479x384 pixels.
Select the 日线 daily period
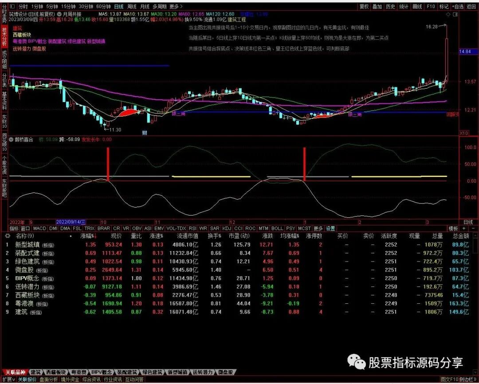pos(119,6)
